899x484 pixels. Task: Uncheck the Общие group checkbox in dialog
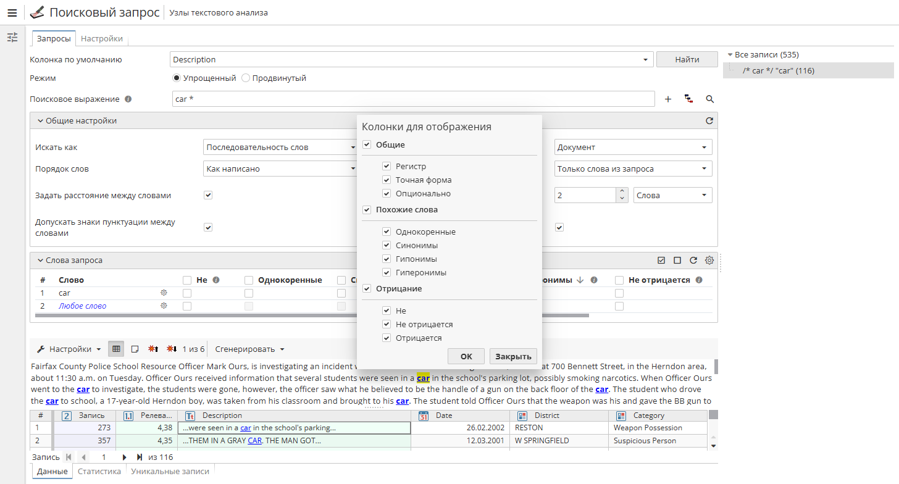pos(367,144)
